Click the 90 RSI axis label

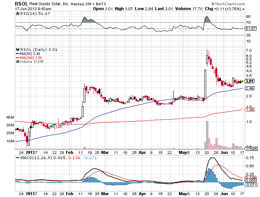click(248, 17)
